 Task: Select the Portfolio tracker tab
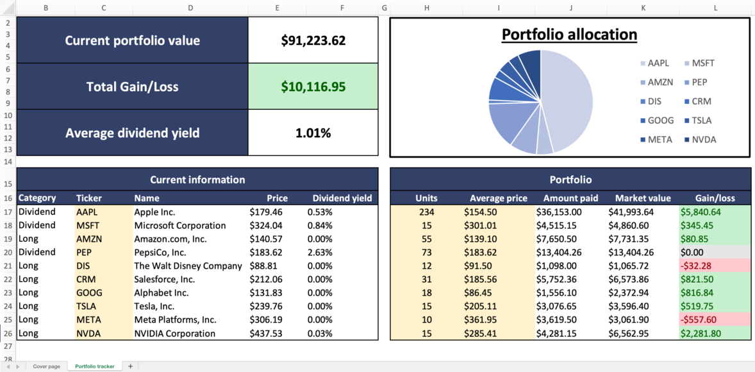tap(94, 366)
